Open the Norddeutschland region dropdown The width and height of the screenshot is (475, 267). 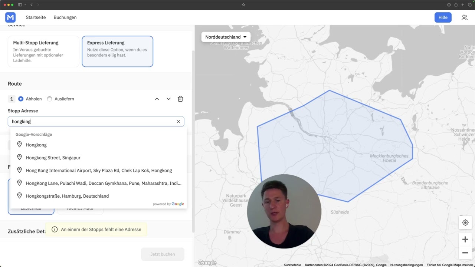tap(226, 37)
